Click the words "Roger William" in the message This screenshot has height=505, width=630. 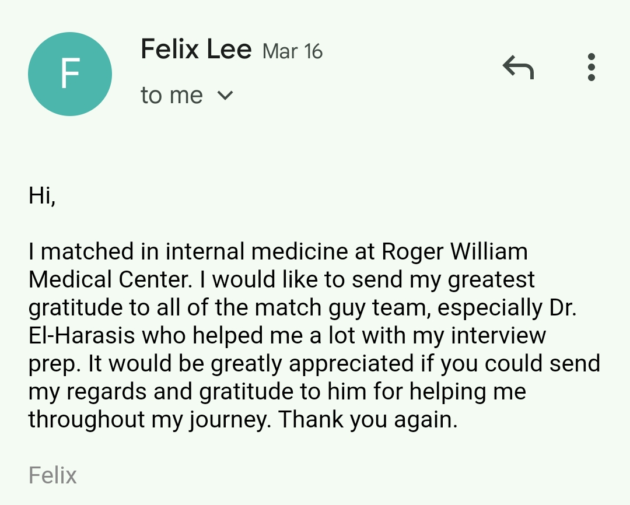pyautogui.click(x=454, y=252)
